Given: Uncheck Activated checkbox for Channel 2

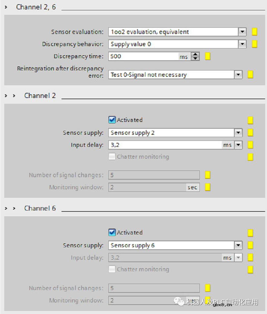Looking at the screenshot, I should tap(112, 120).
